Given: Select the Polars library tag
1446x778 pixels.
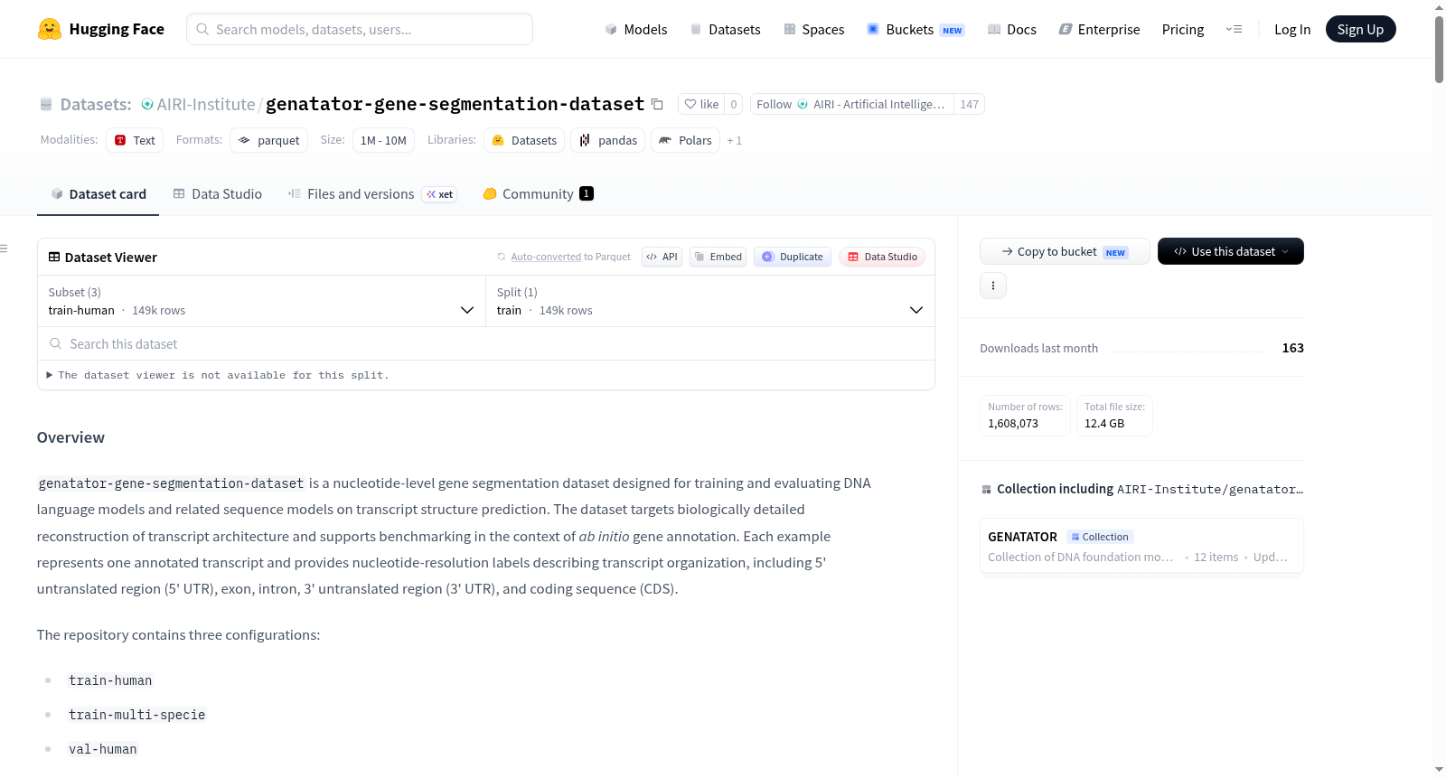Looking at the screenshot, I should point(685,140).
